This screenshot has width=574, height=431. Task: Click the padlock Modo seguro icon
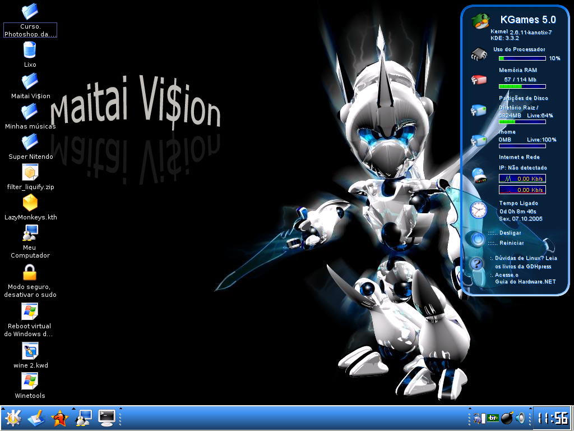[x=30, y=272]
